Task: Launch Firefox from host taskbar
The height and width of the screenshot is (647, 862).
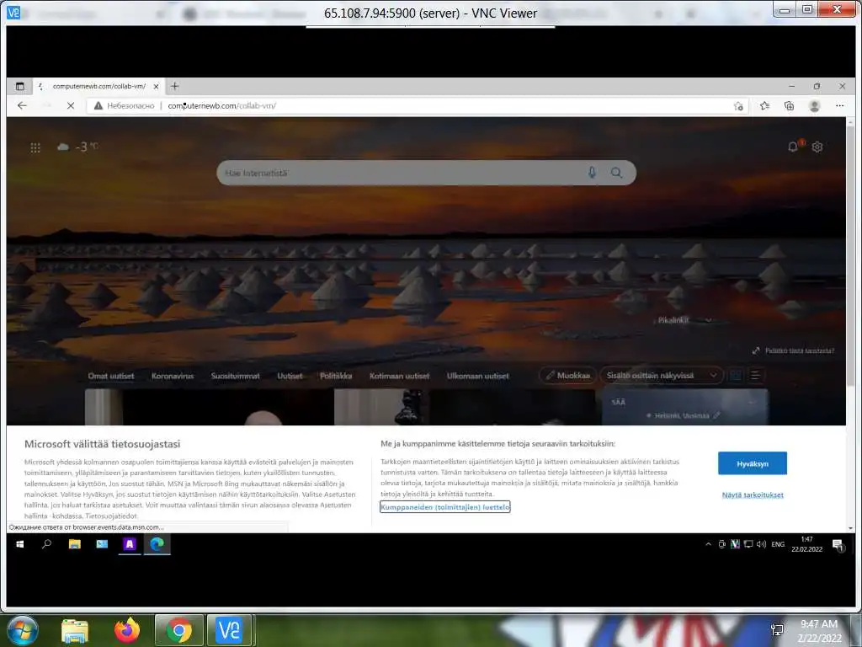Action: 127,630
